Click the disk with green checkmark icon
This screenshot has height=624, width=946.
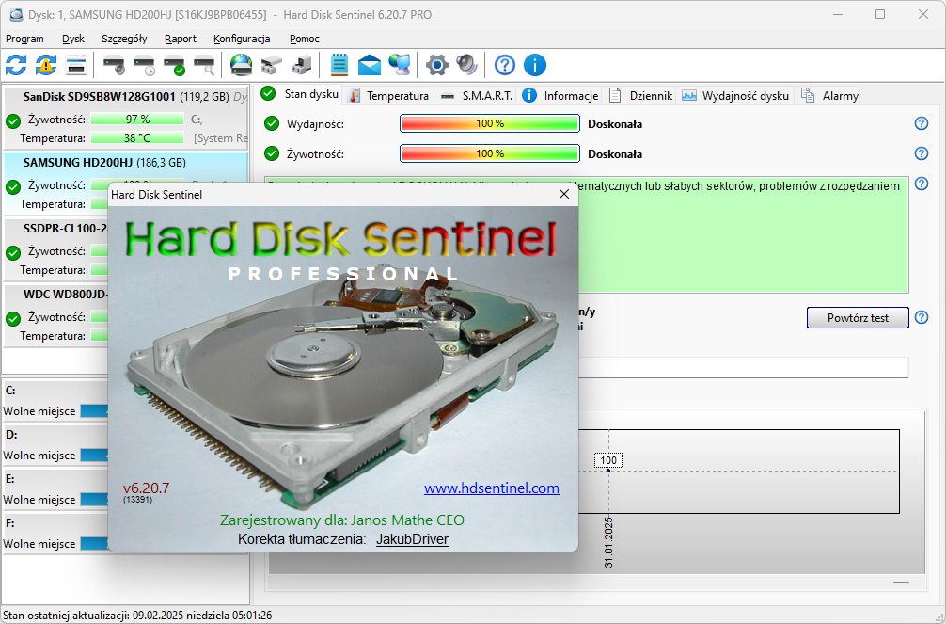point(174,65)
